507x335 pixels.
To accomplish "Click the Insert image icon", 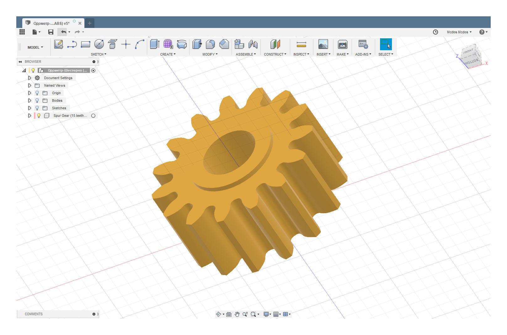I will [323, 44].
